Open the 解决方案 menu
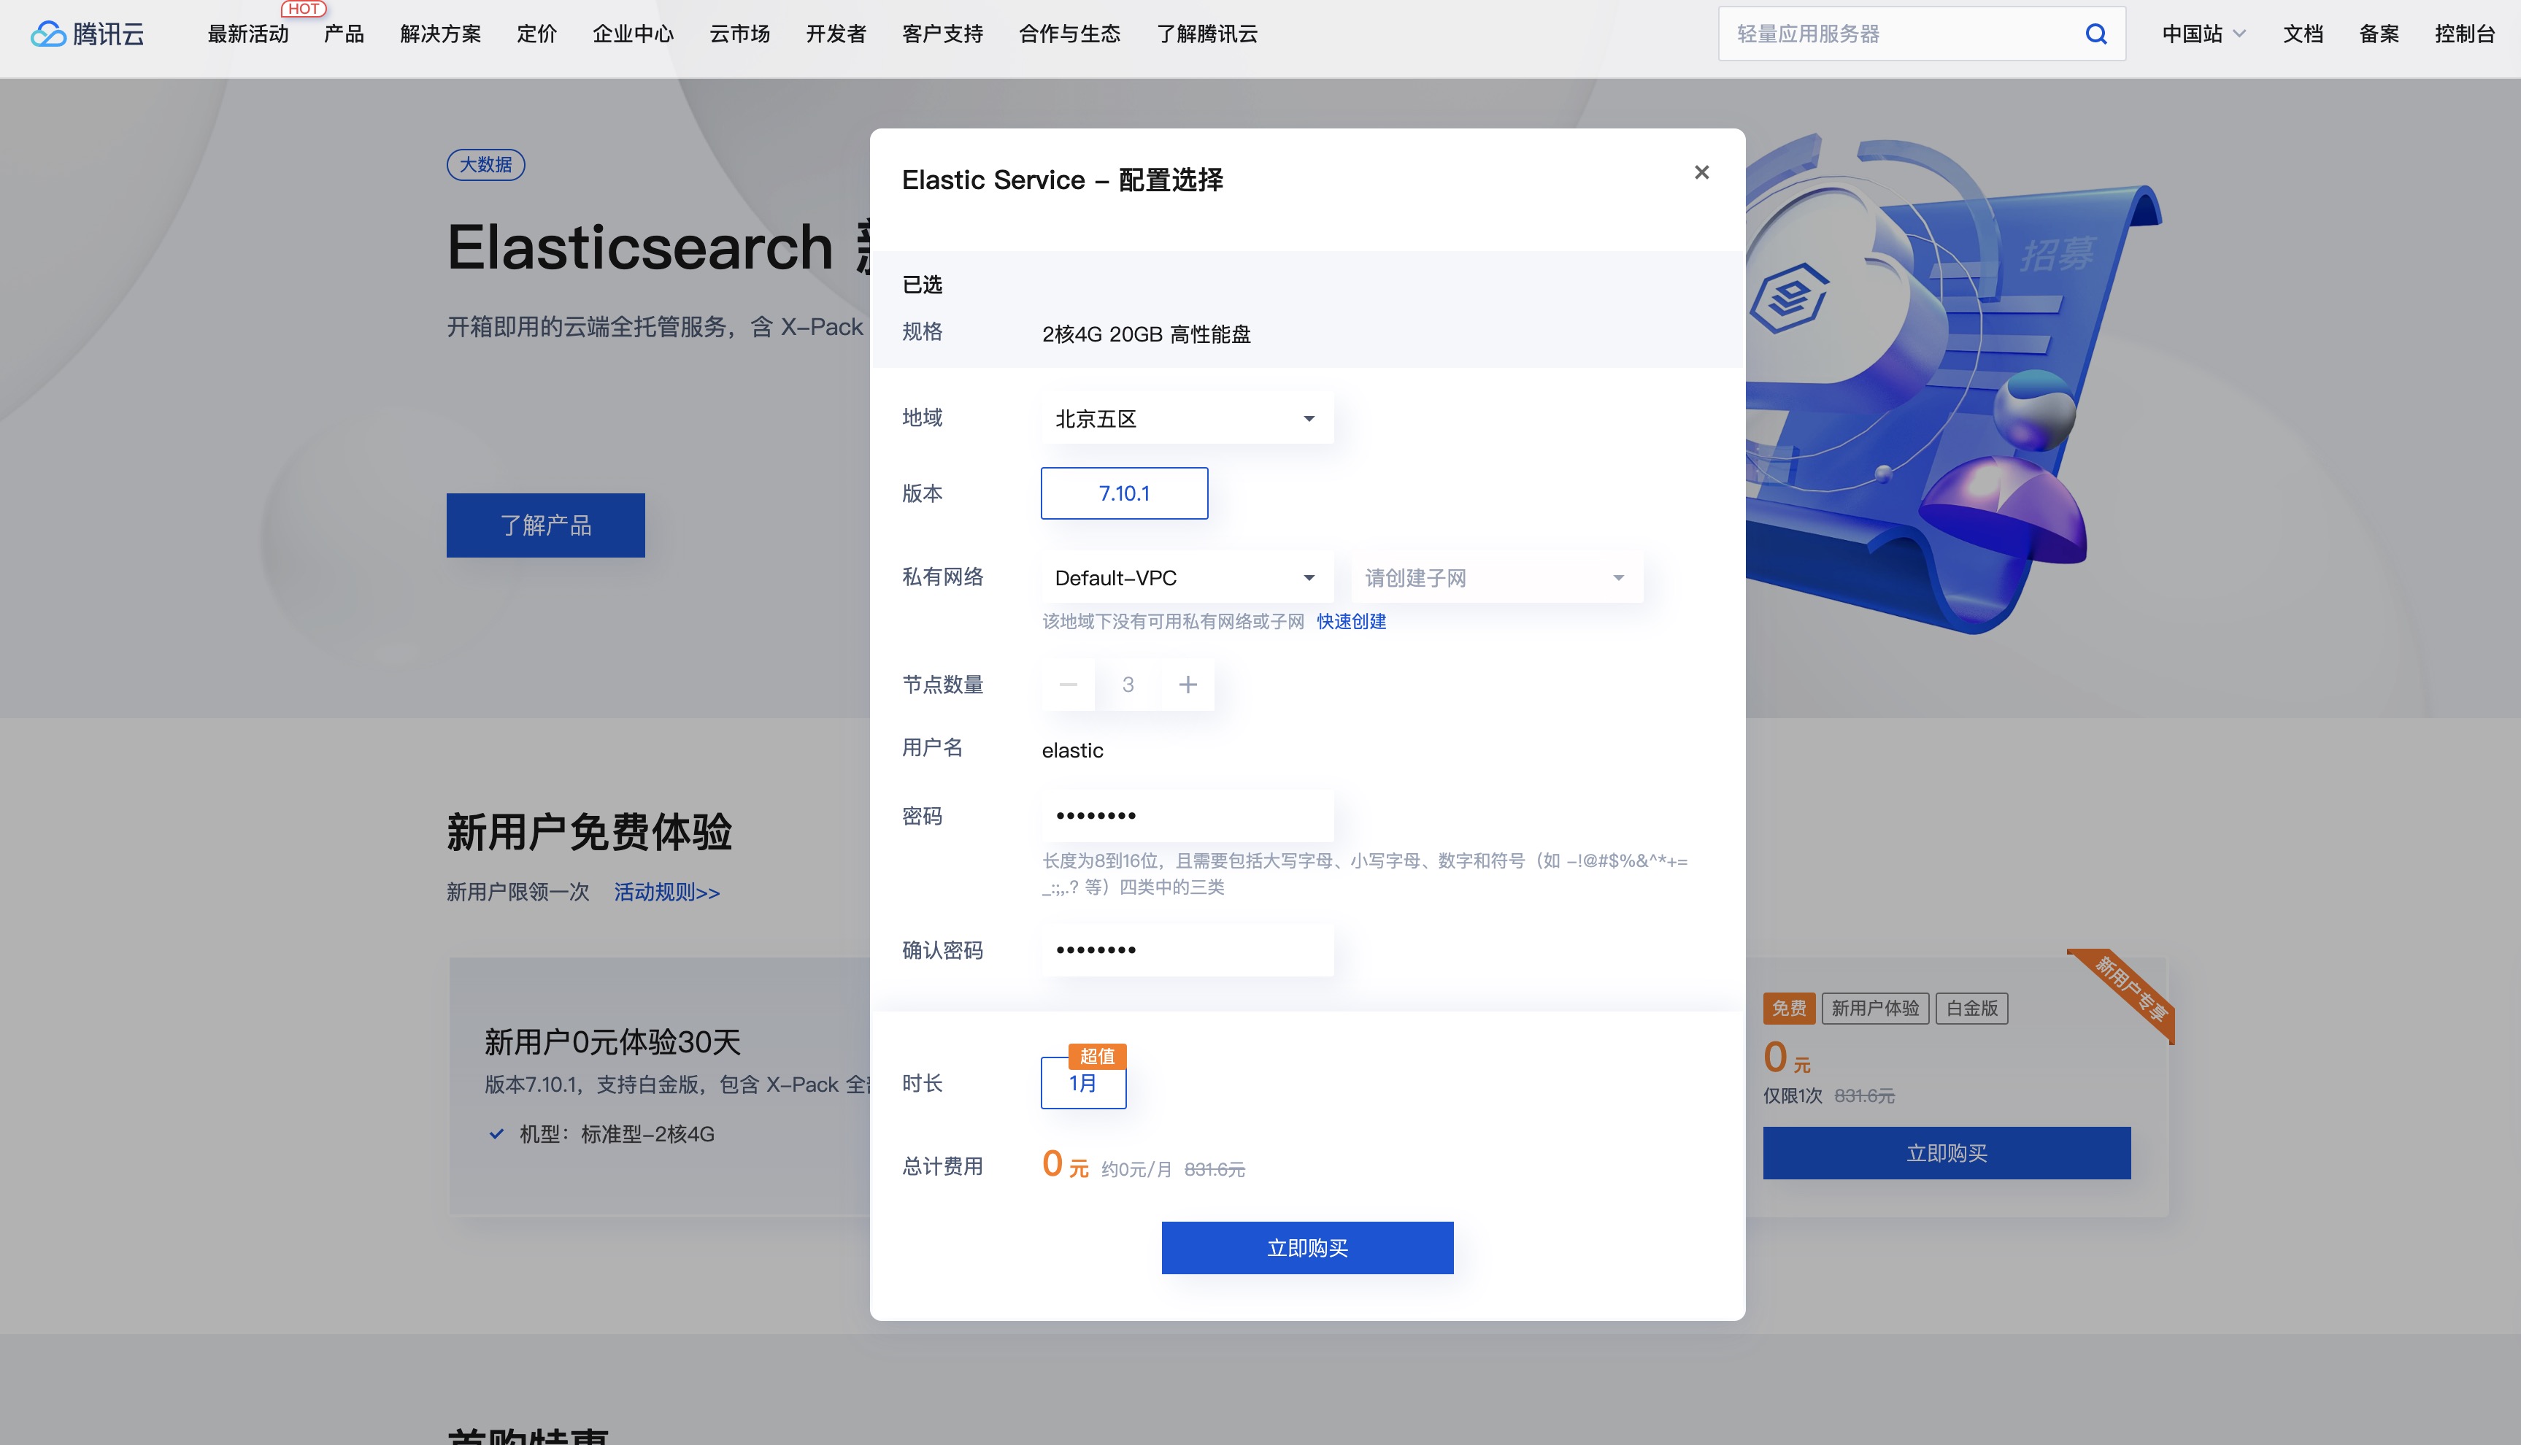The height and width of the screenshot is (1445, 2521). tap(441, 34)
